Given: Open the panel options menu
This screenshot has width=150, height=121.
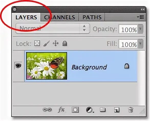Looking at the screenshot, I should click(x=140, y=17).
